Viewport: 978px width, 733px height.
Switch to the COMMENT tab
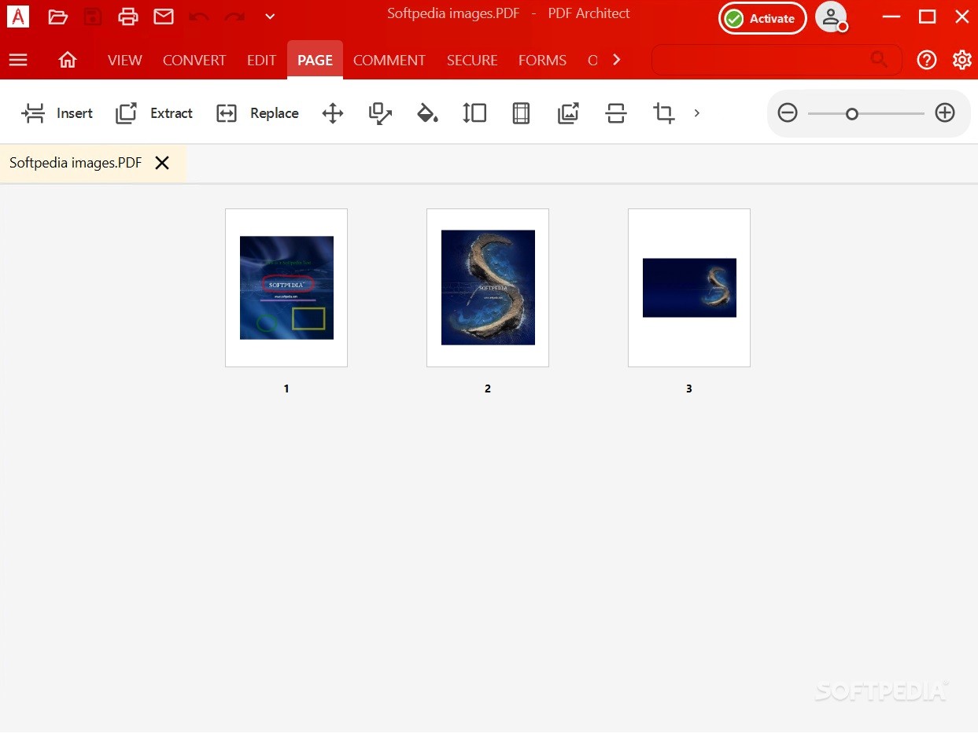(x=389, y=61)
